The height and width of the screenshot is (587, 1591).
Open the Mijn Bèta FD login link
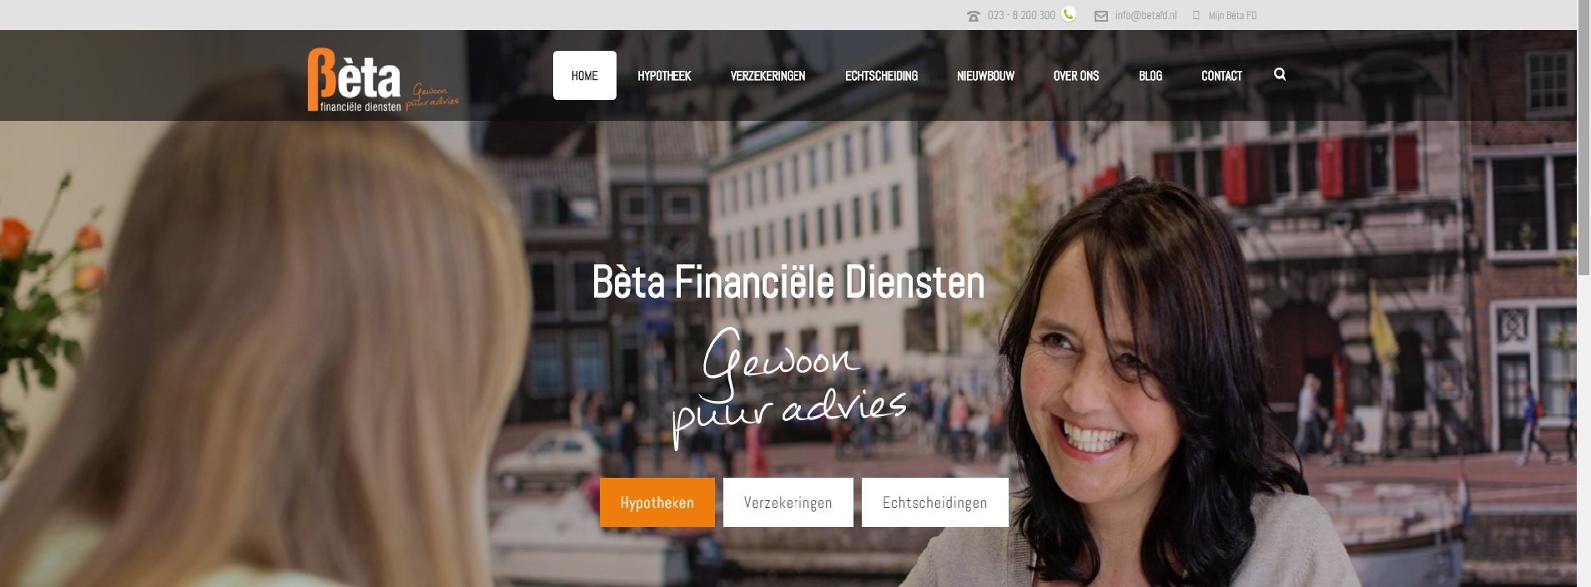click(x=1232, y=15)
